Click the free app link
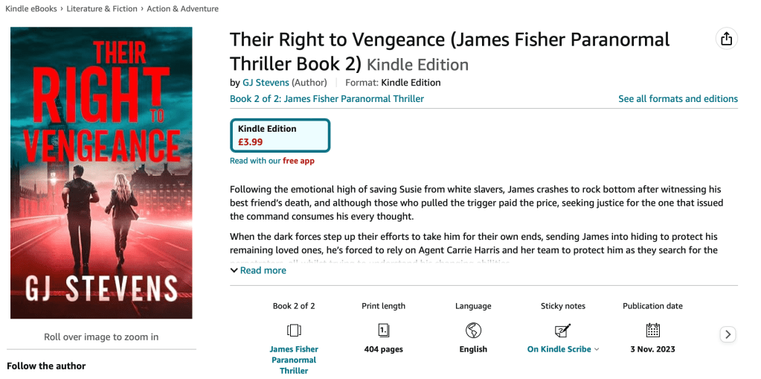 pos(298,161)
